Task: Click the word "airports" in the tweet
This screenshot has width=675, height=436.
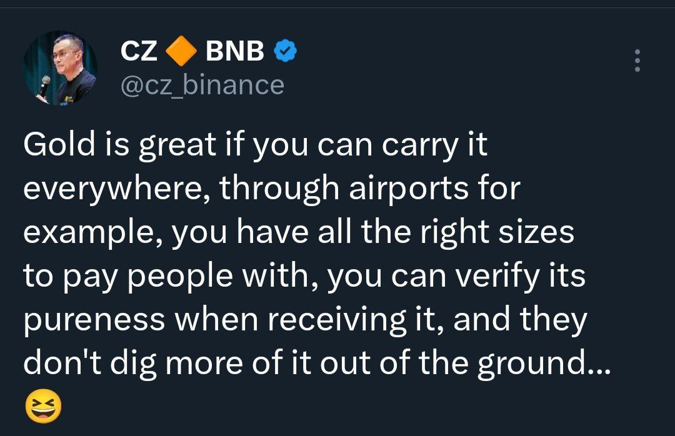Action: (x=407, y=190)
